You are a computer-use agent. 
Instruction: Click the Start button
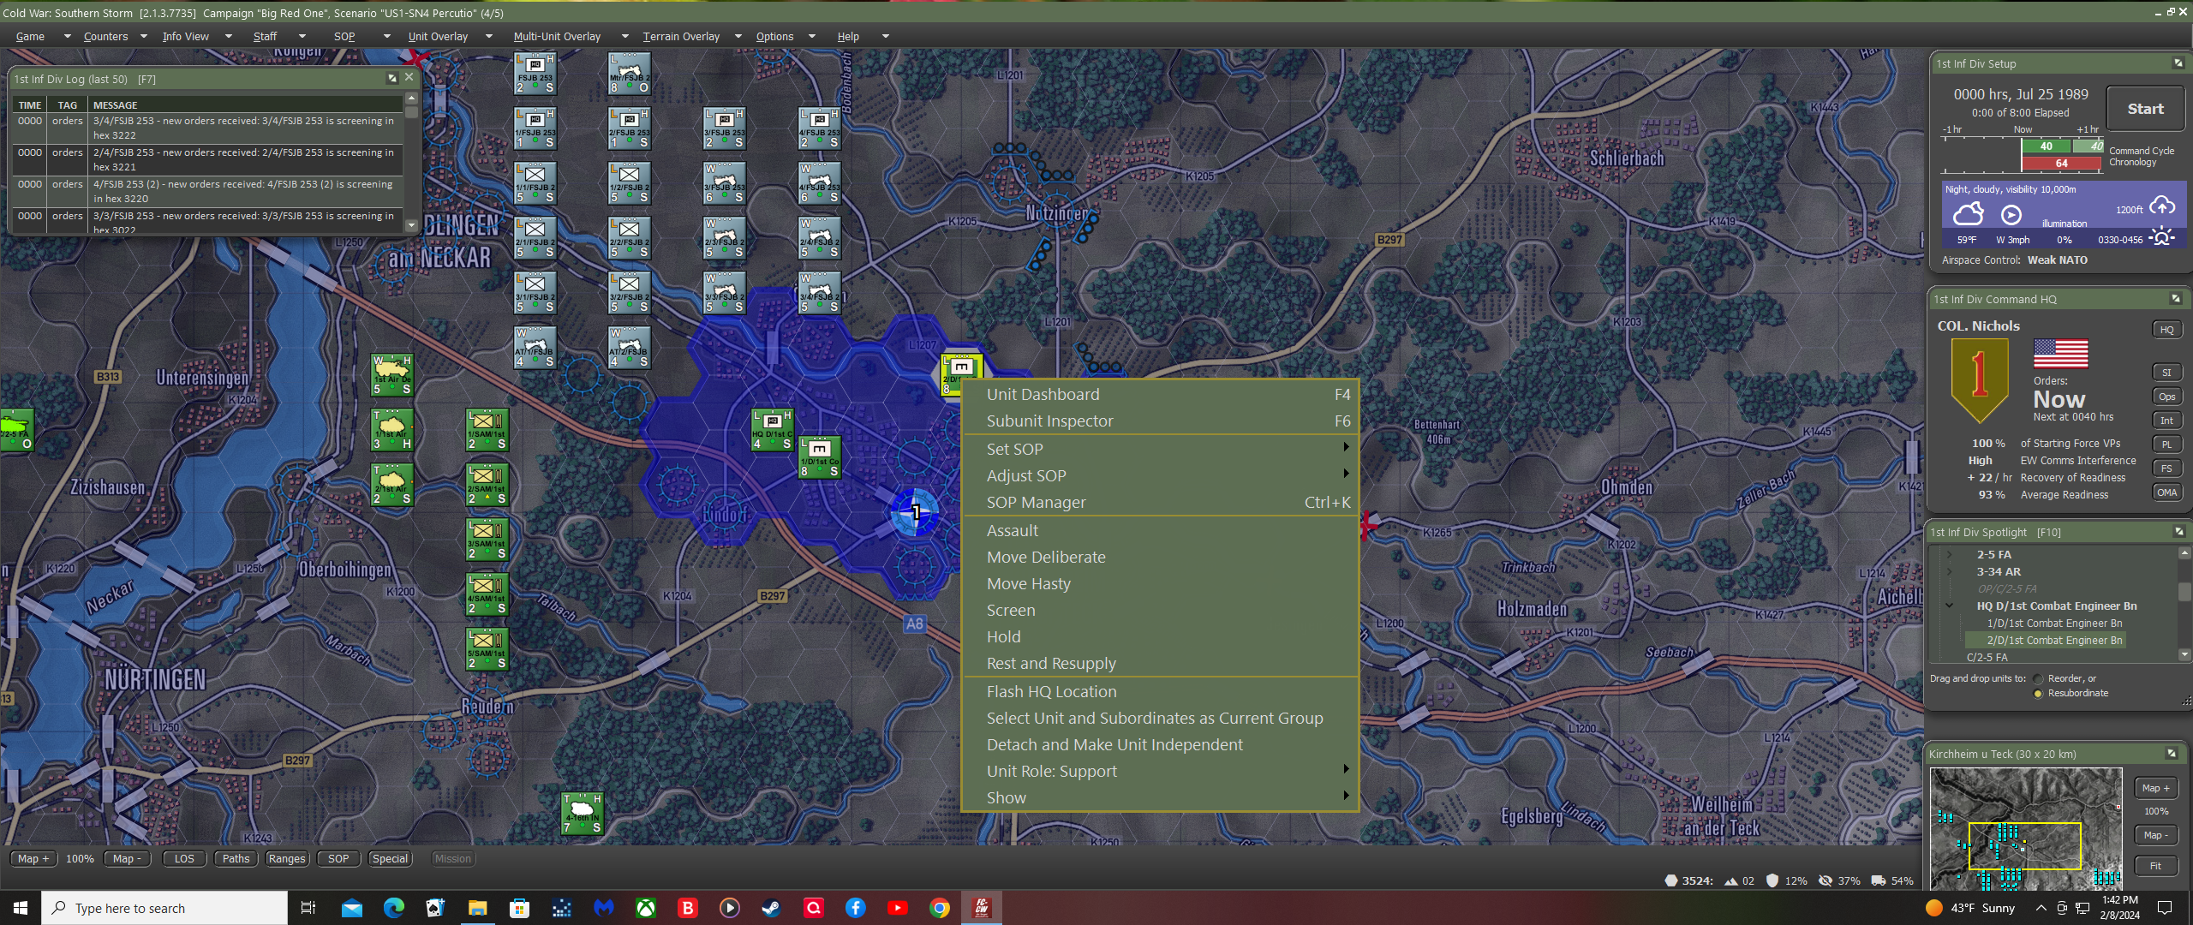point(2145,109)
